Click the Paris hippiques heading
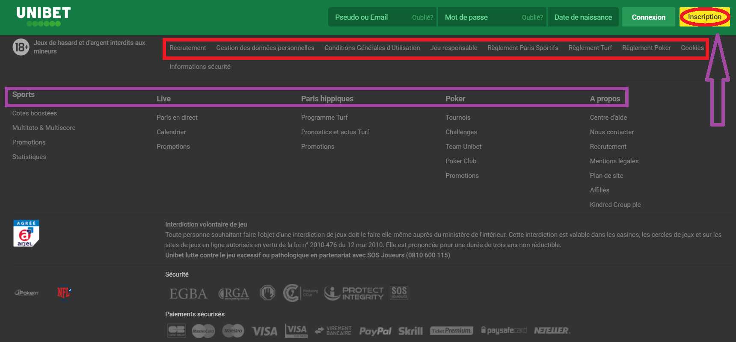The width and height of the screenshot is (736, 342). click(327, 99)
